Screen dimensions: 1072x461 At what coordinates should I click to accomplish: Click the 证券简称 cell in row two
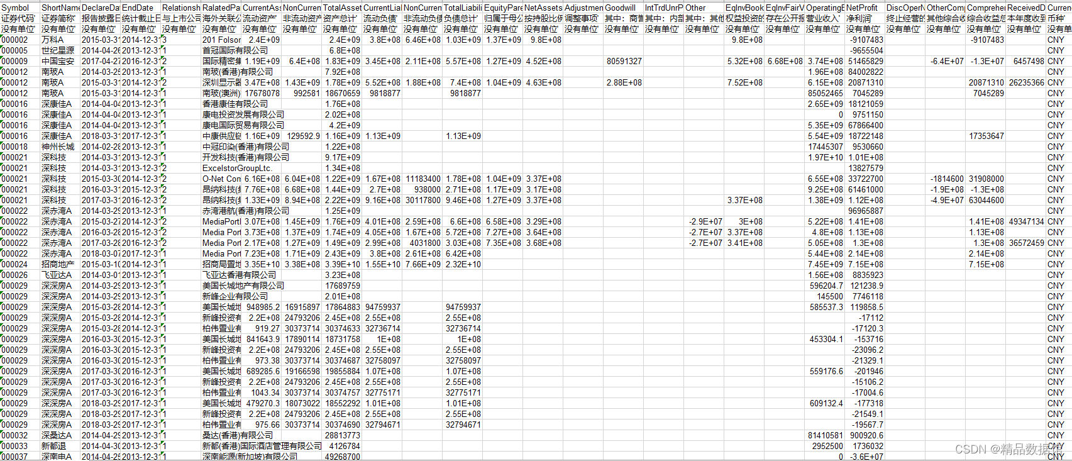60,18
